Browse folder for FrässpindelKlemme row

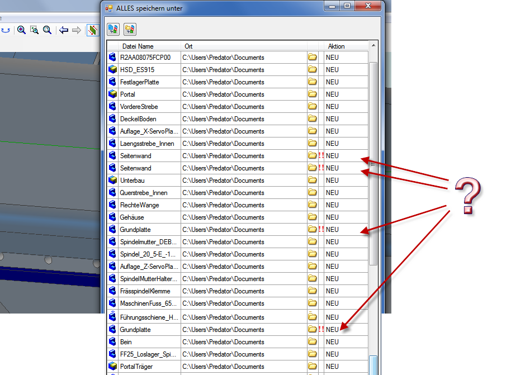point(313,291)
